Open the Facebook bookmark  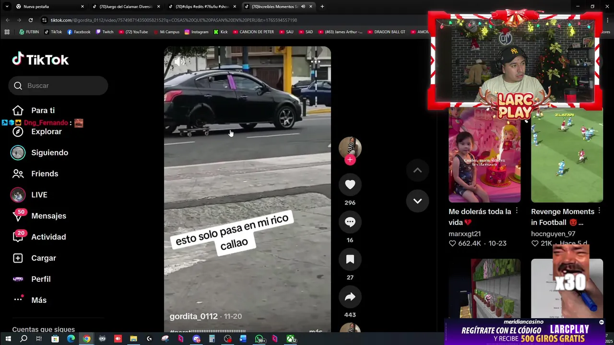click(x=79, y=32)
